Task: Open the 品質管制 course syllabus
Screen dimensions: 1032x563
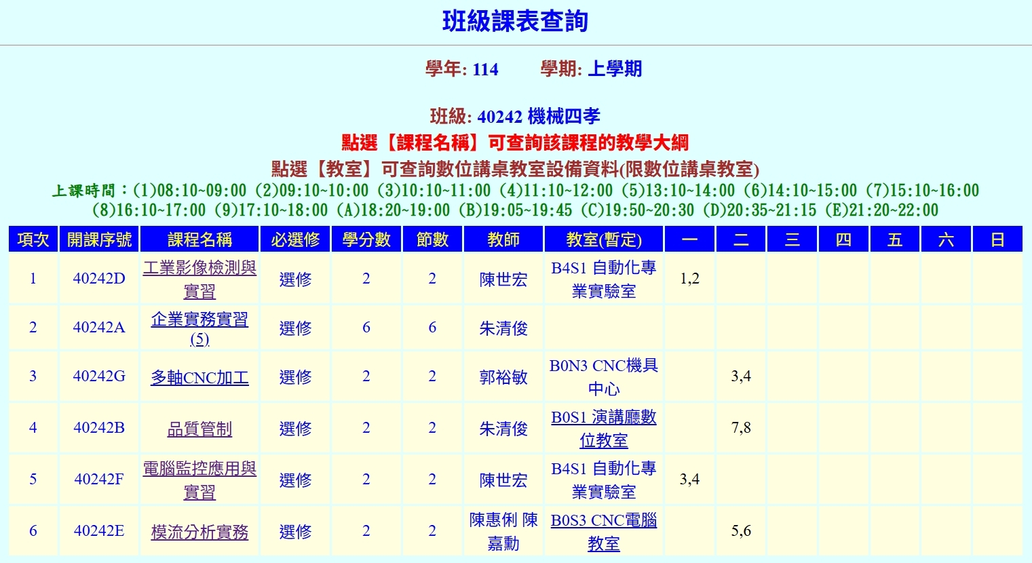Action: tap(199, 429)
